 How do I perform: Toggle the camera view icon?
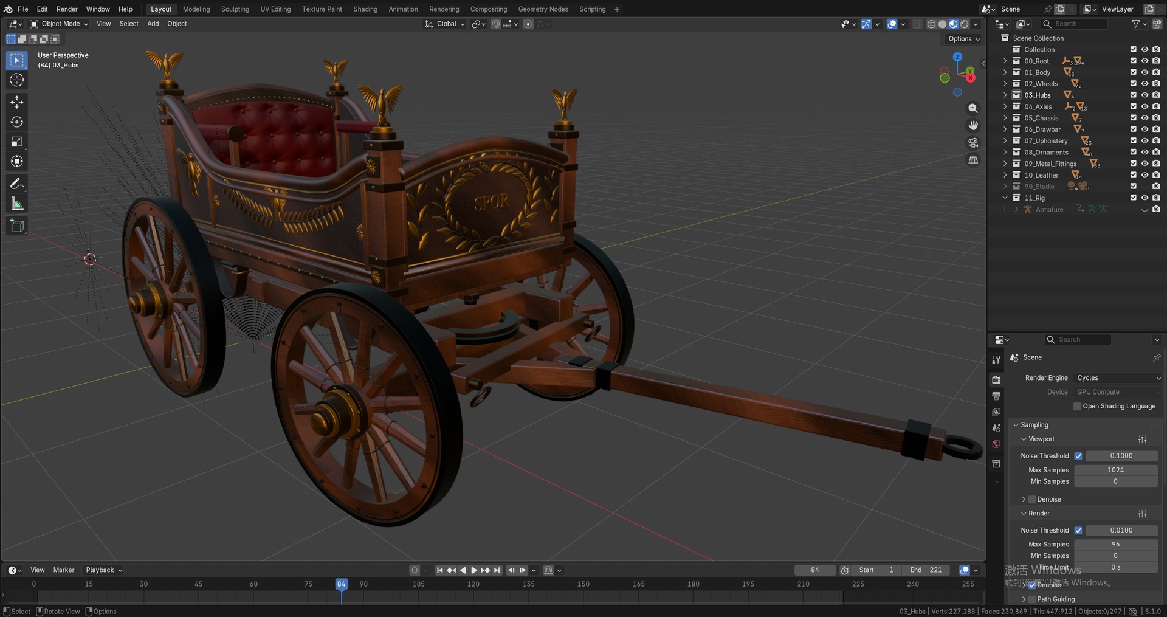click(x=973, y=142)
